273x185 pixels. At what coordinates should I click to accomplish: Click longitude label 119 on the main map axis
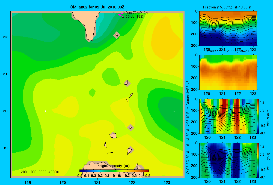pyautogui.click(x=28, y=182)
